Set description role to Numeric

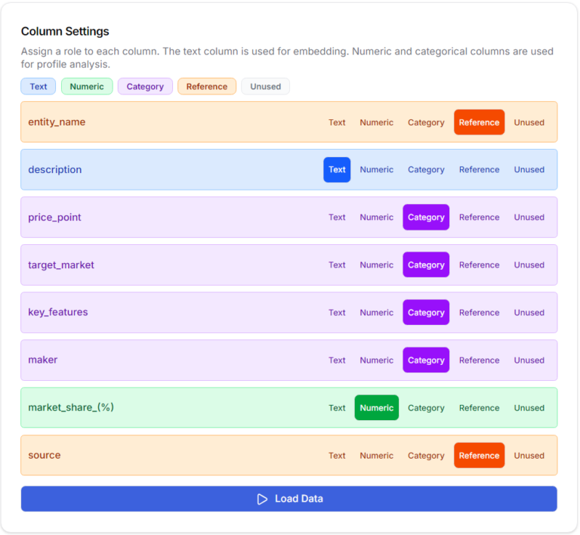click(x=377, y=169)
